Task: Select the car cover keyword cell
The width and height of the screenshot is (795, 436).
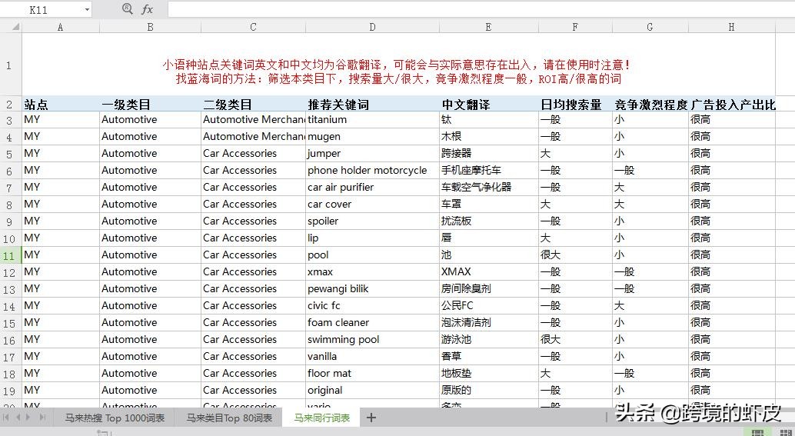Action: (372, 204)
